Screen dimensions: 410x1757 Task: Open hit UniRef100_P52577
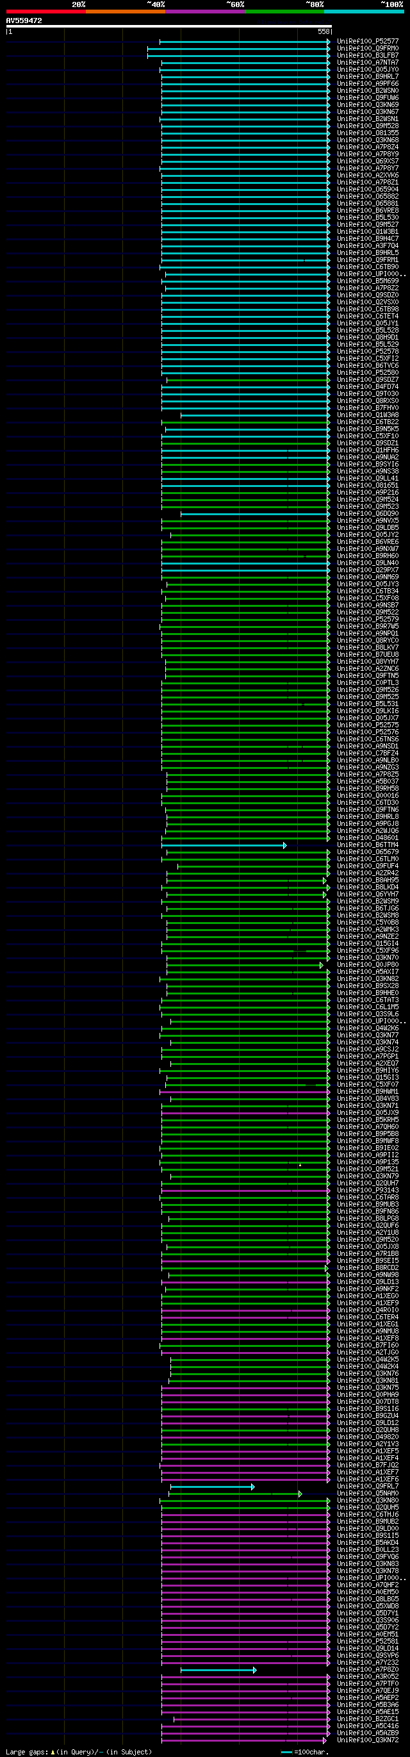point(368,42)
